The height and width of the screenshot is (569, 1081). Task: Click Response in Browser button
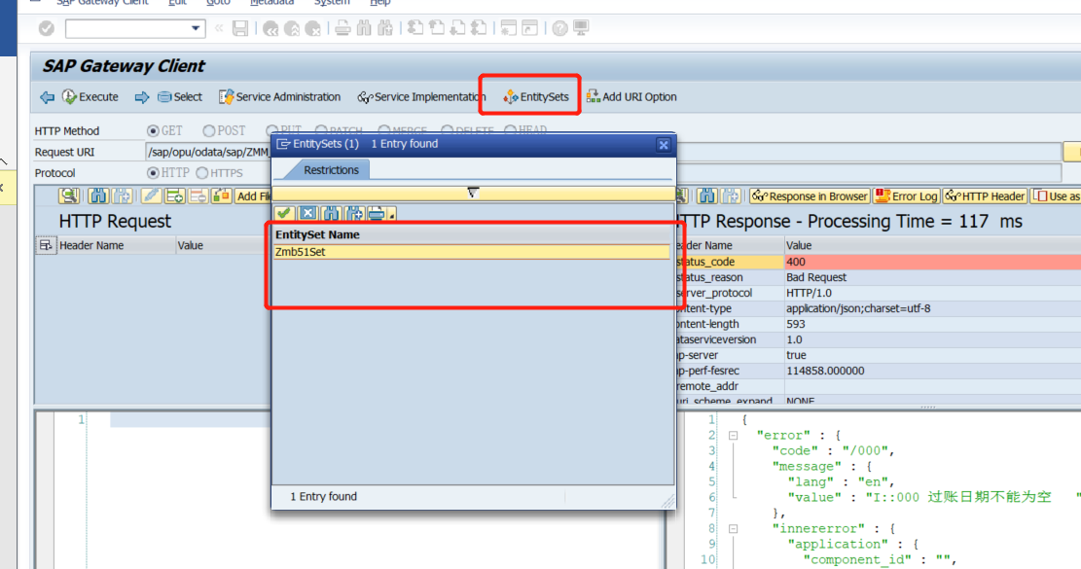(810, 196)
